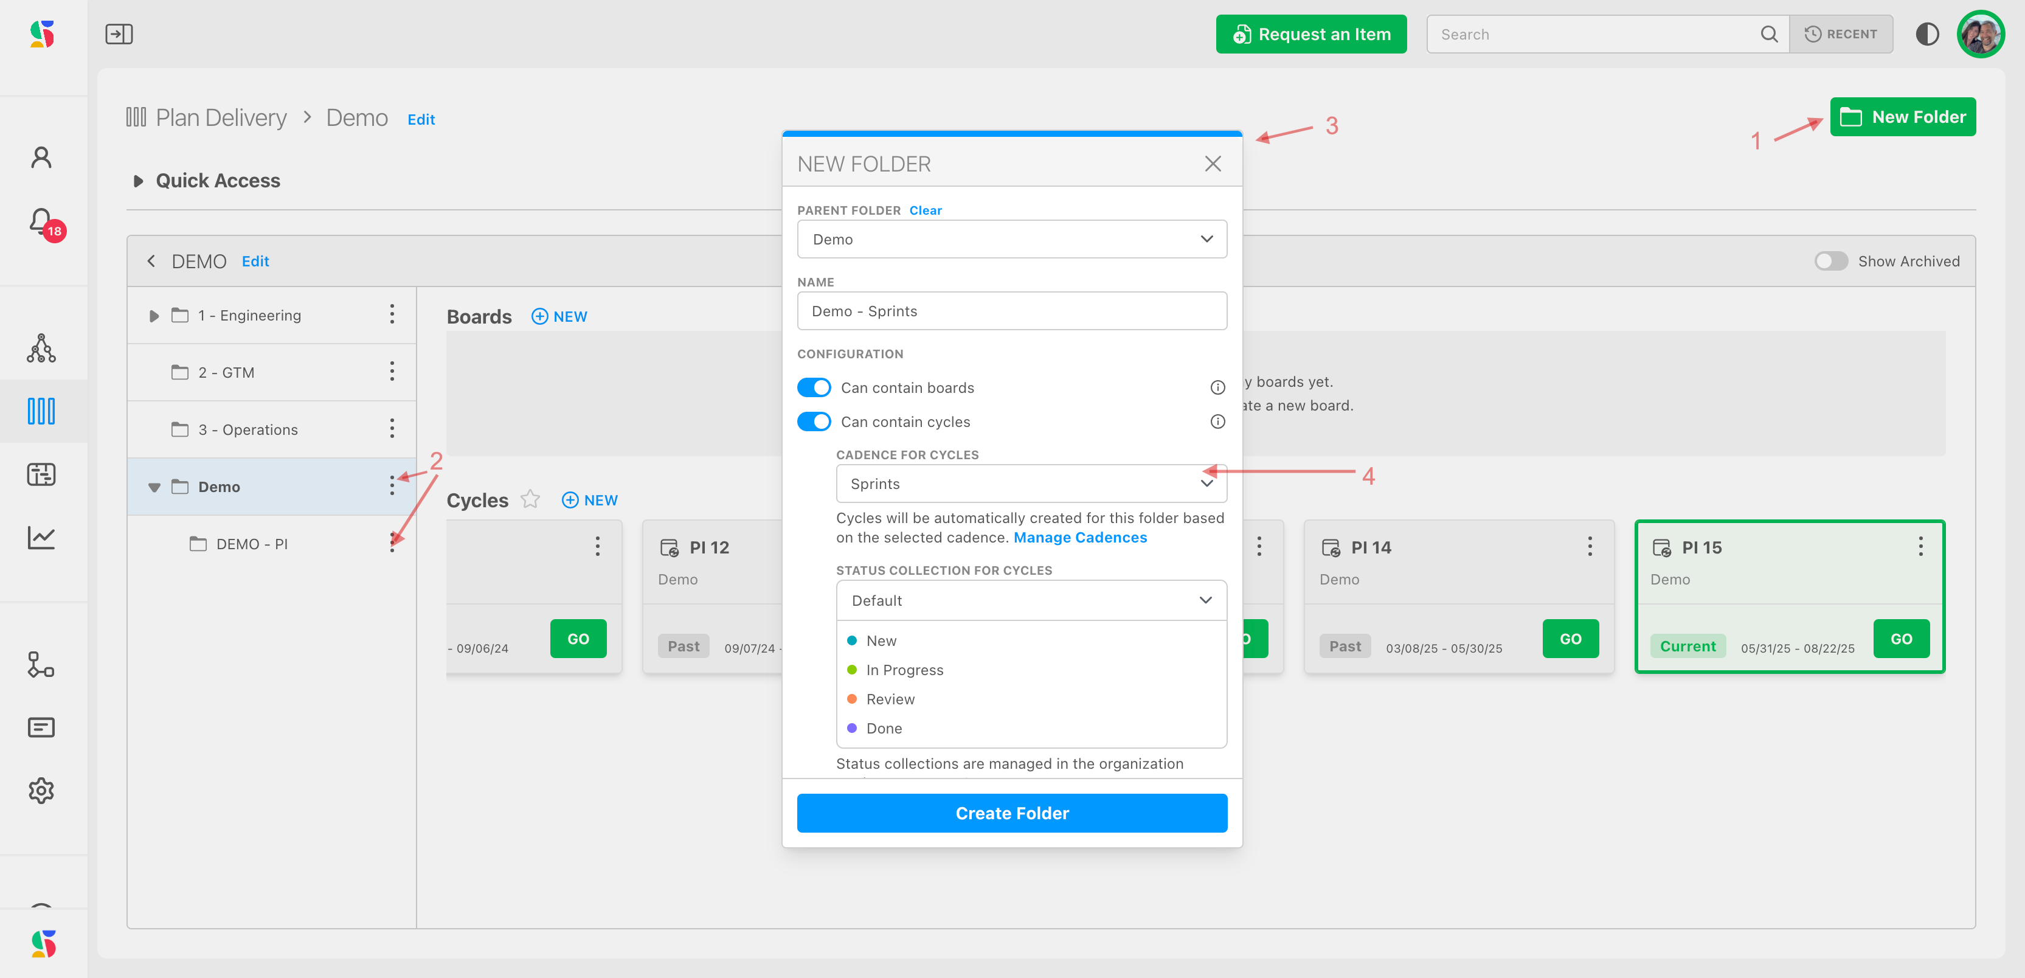Select the DEMO - PI subfolder
2025x978 pixels.
pyautogui.click(x=252, y=544)
